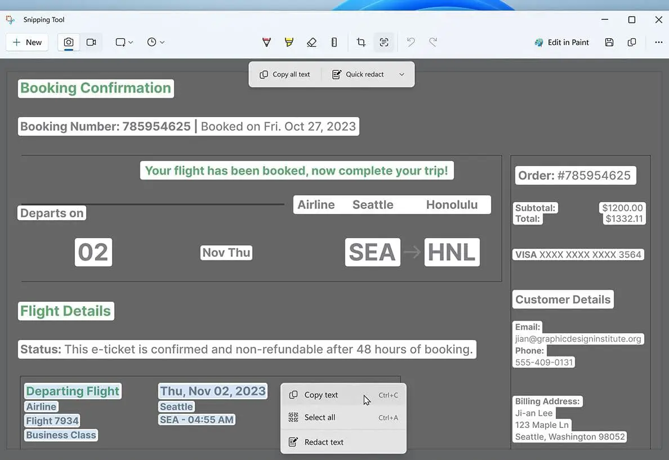Switch to video record mode
Screen dimensions: 669x460
tap(91, 42)
